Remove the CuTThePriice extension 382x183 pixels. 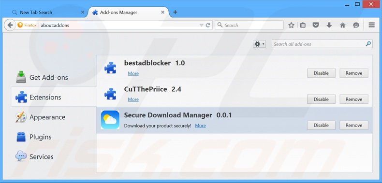pos(354,99)
